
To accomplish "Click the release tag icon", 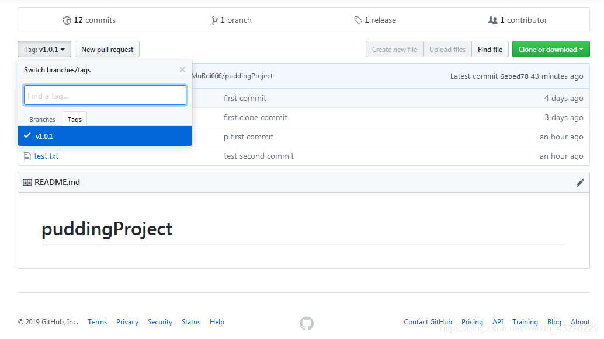I will point(358,20).
